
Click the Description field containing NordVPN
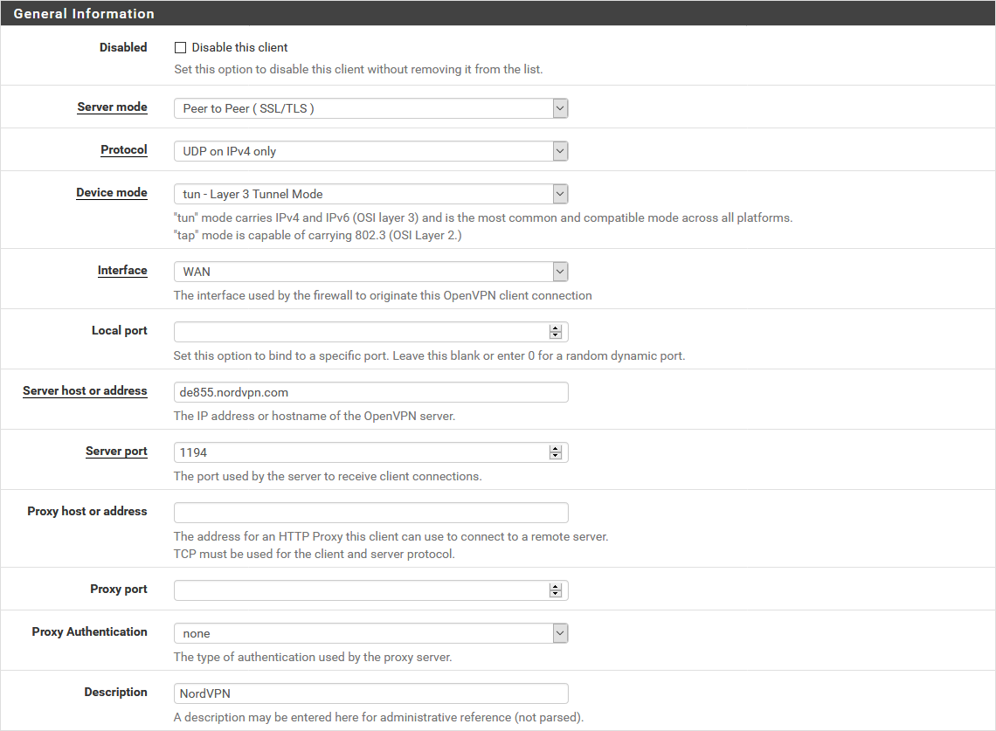tap(370, 693)
